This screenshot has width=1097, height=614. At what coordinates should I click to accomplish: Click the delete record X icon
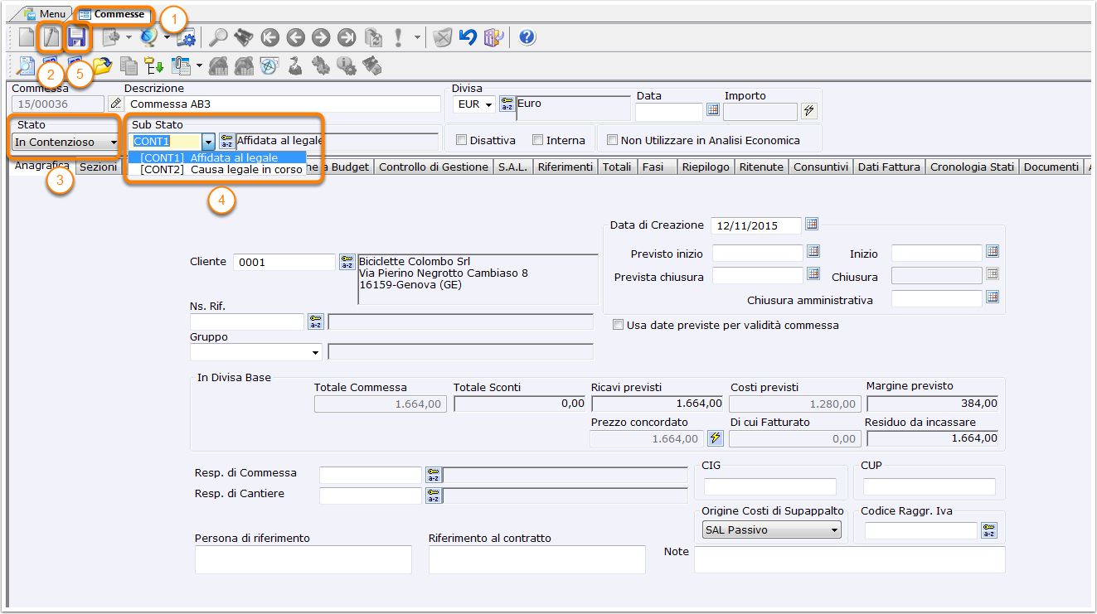pyautogui.click(x=444, y=37)
